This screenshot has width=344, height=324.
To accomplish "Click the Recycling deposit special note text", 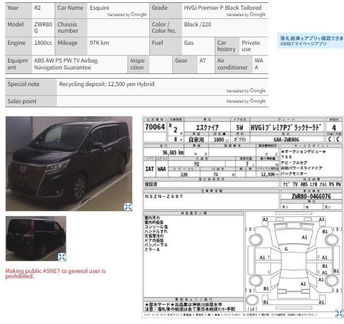I will click(x=107, y=84).
